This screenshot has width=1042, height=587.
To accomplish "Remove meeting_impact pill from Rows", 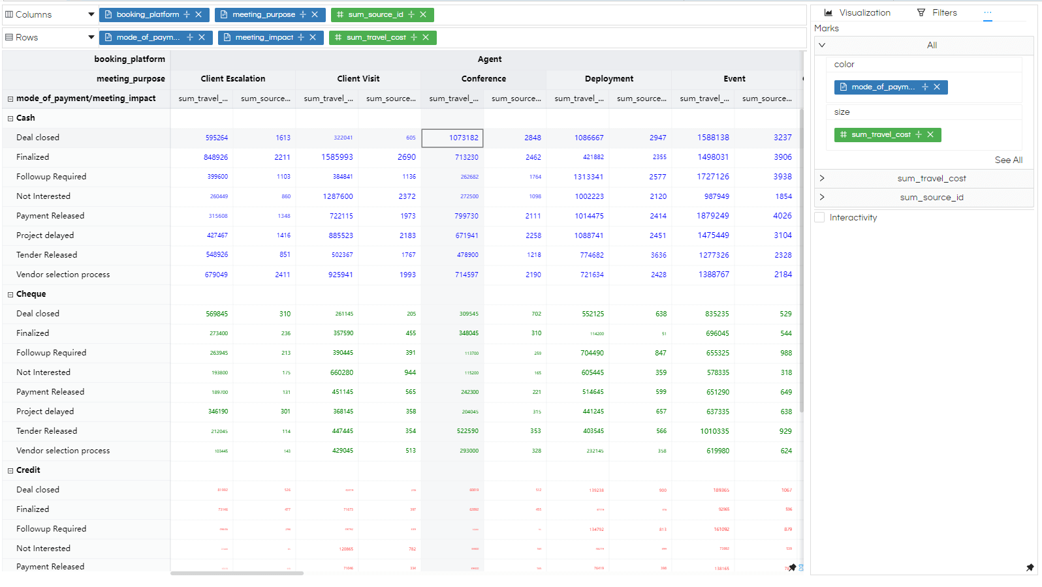I will (313, 37).
